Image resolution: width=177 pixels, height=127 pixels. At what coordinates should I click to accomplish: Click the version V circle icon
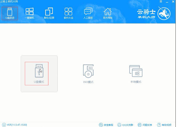coord(4,125)
